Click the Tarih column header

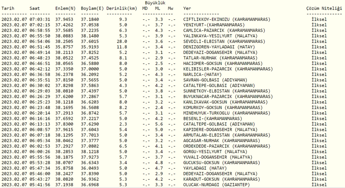(8, 8)
